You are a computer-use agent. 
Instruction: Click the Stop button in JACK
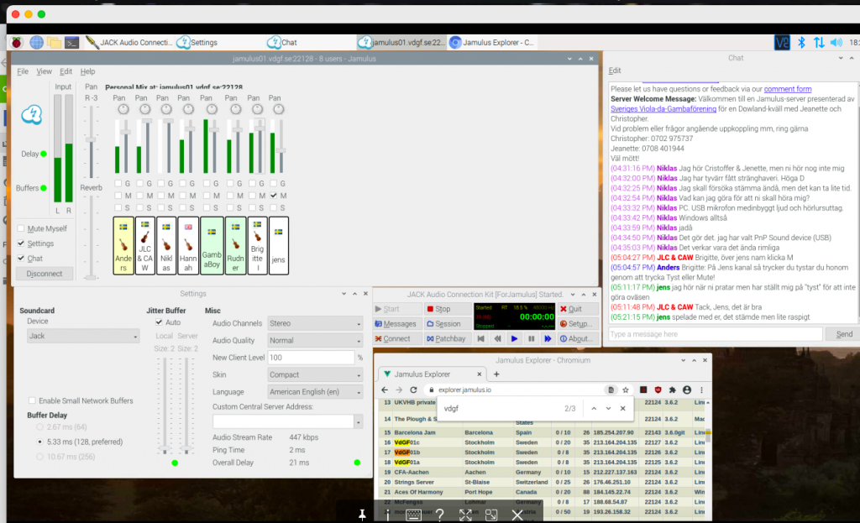coord(447,309)
